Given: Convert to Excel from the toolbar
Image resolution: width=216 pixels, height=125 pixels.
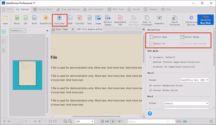Looking at the screenshot, I should coord(17,20).
